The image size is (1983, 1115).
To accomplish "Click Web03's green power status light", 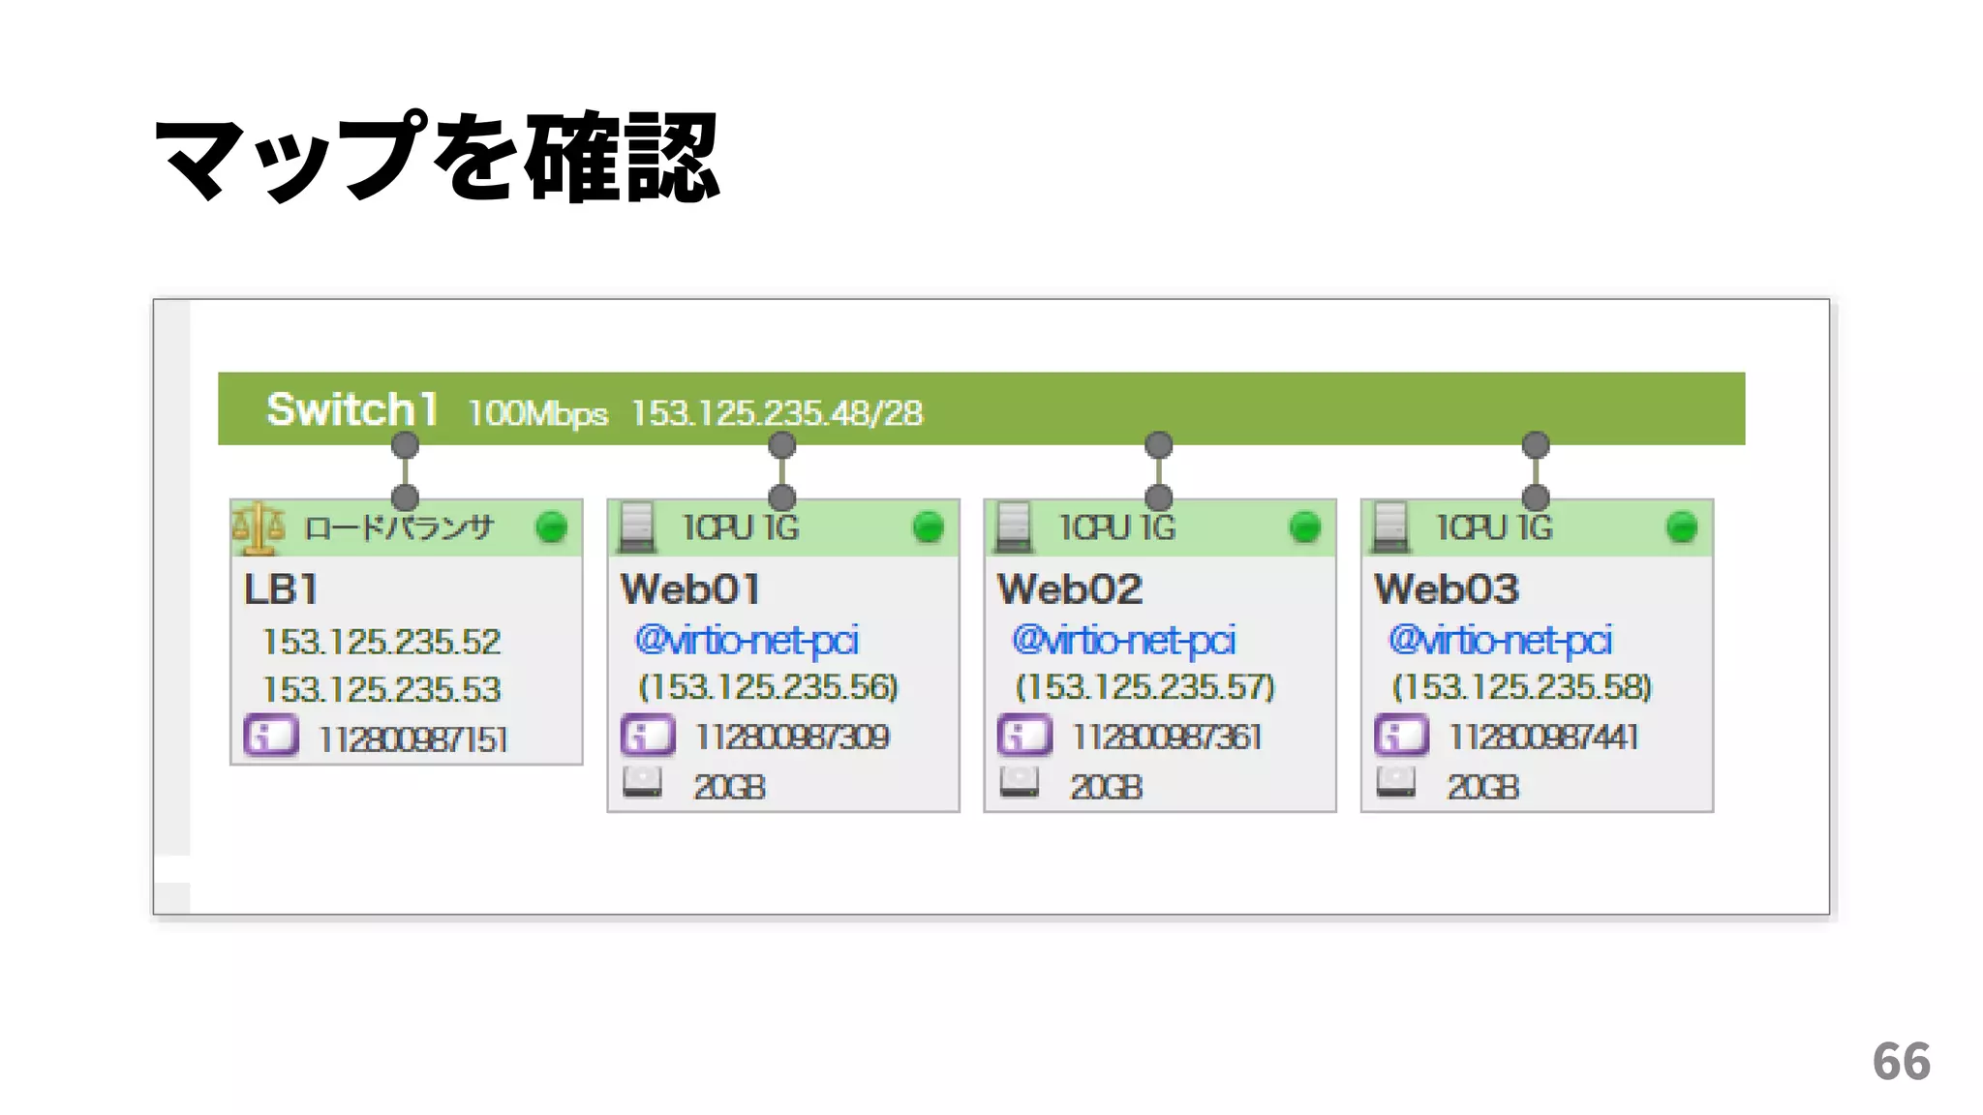I will point(1682,527).
